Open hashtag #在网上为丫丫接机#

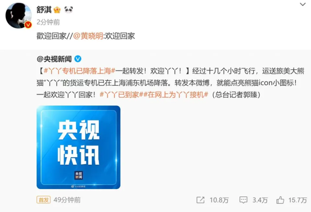[176, 95]
